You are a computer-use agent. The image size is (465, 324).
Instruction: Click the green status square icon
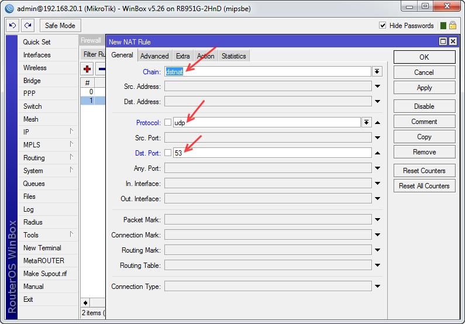(x=443, y=26)
